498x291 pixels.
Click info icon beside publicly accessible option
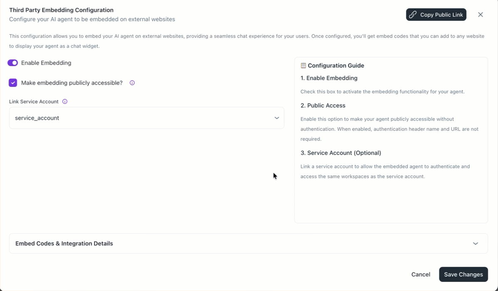coord(132,83)
